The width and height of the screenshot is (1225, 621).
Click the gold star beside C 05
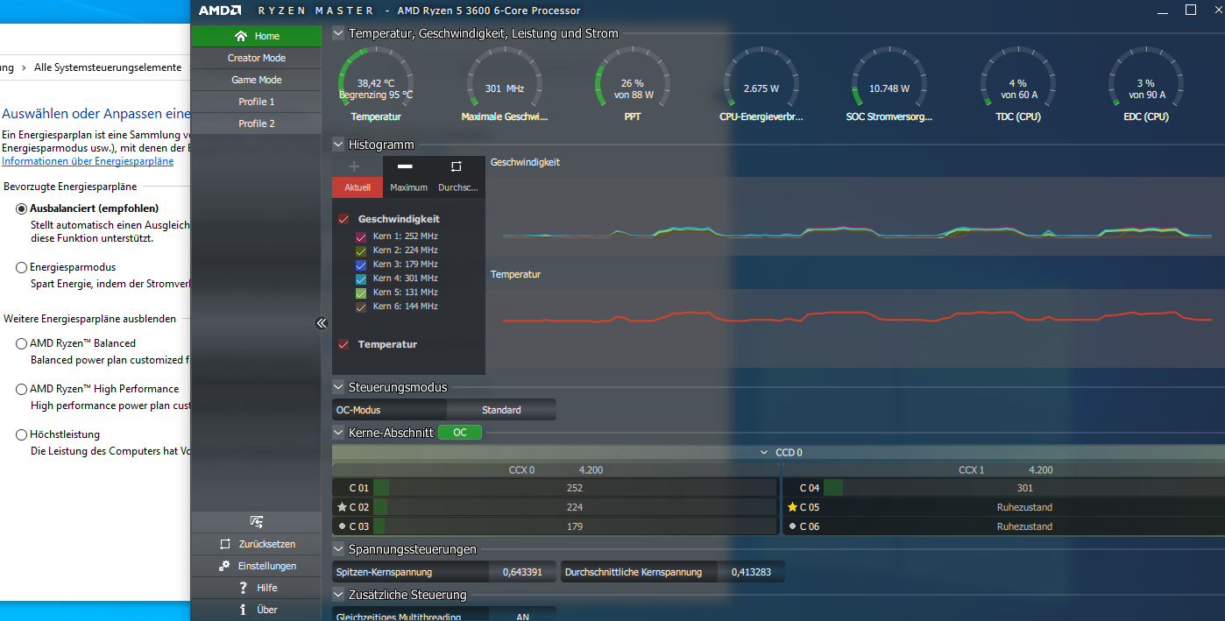(x=792, y=507)
